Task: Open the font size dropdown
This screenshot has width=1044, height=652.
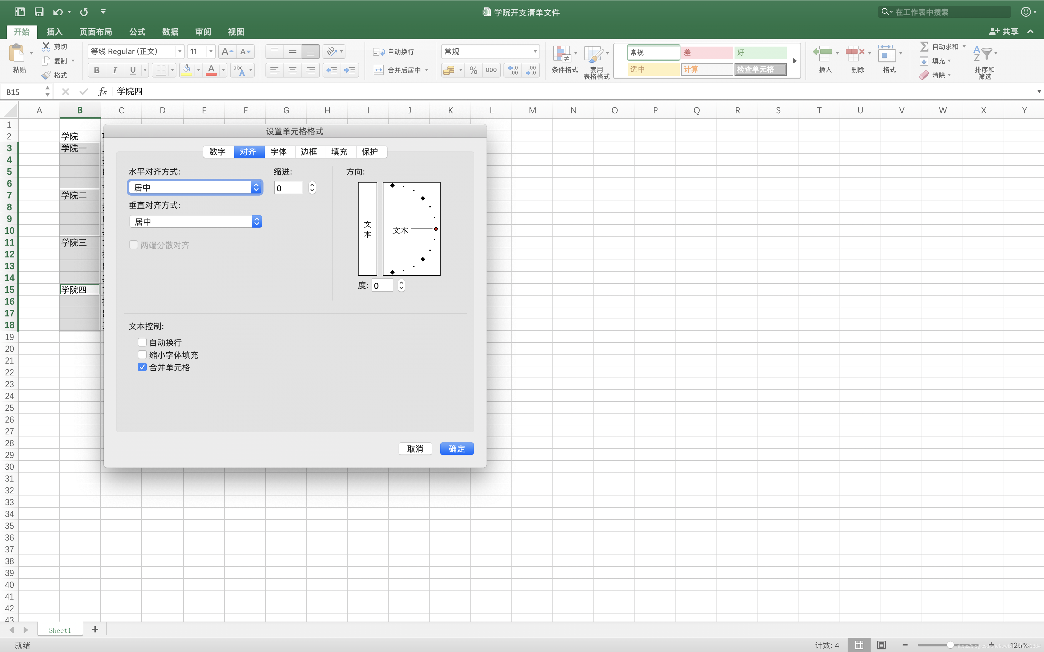Action: point(211,52)
